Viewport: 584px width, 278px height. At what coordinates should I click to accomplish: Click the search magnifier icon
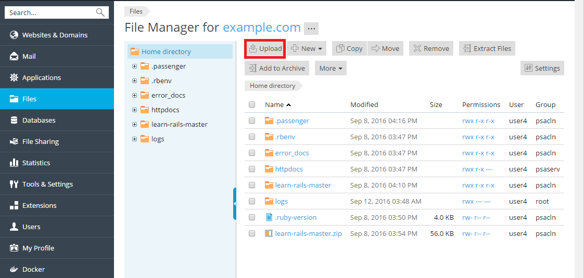[100, 12]
